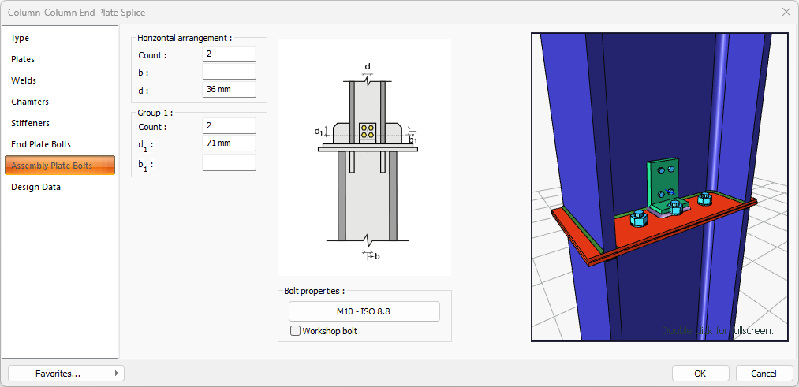
Task: Edit the d field showing 36 mm
Action: (229, 89)
